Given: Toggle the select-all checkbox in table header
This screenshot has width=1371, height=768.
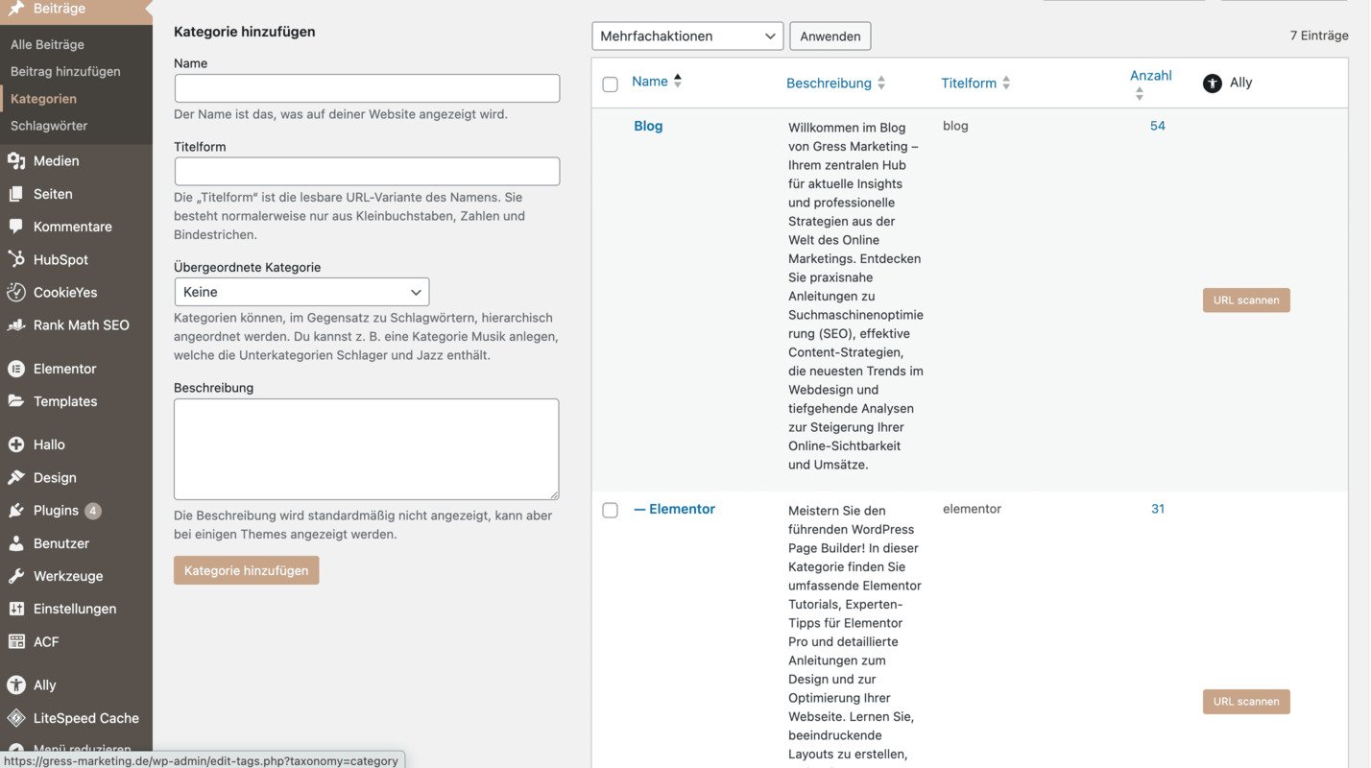Looking at the screenshot, I should tap(611, 84).
